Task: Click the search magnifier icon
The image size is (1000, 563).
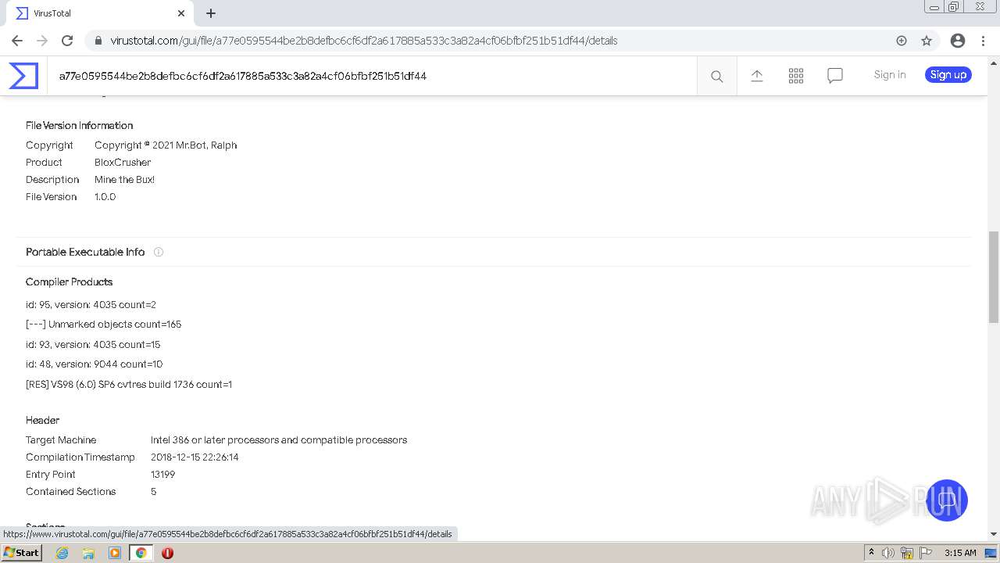Action: [x=716, y=76]
